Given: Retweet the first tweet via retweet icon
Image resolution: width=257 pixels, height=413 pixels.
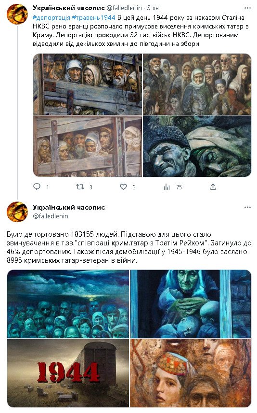Looking at the screenshot, I should pyautogui.click(x=80, y=187).
